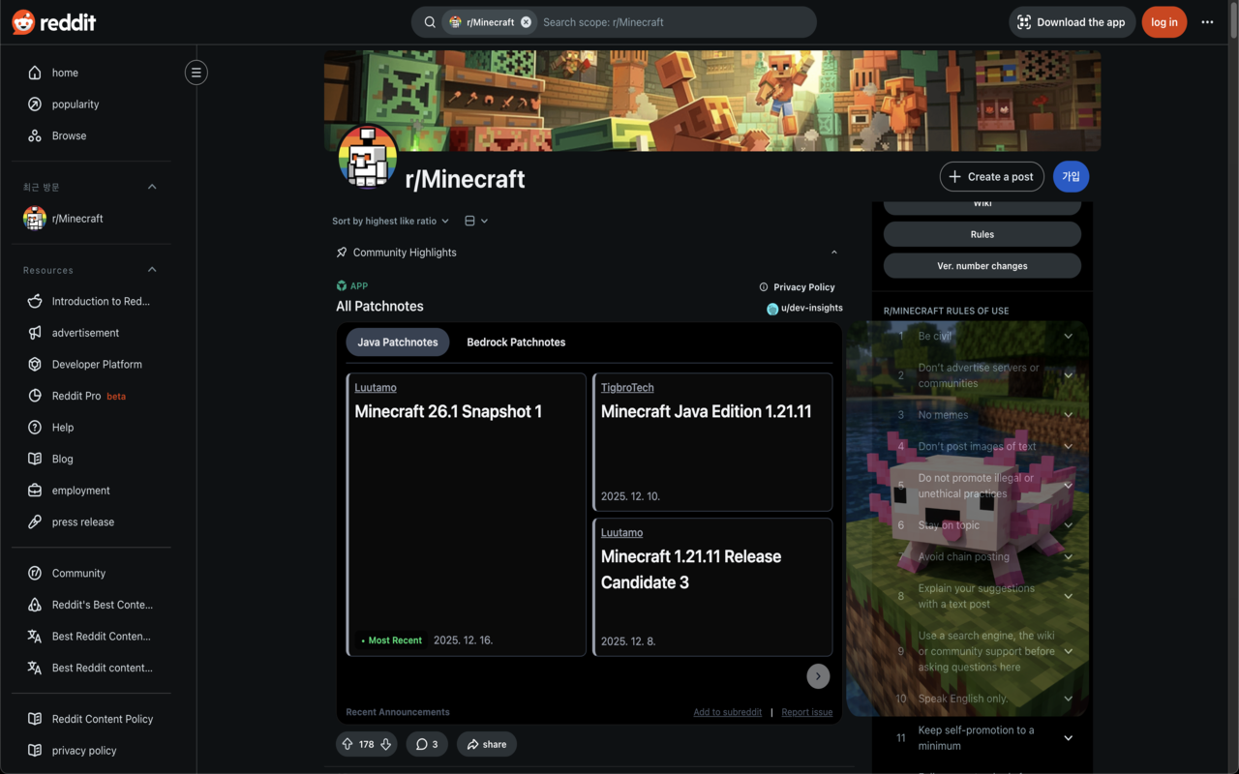Change the post layout view dropdown
Viewport: 1239px width, 774px height.
click(x=476, y=221)
